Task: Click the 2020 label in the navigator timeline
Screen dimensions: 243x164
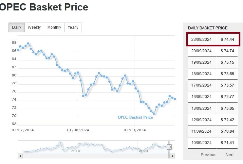Action: tap(143, 151)
